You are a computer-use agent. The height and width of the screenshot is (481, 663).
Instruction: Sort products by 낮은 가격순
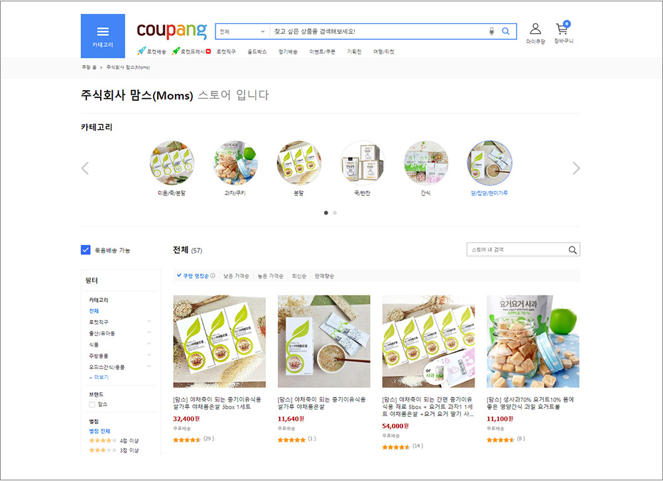coord(236,276)
